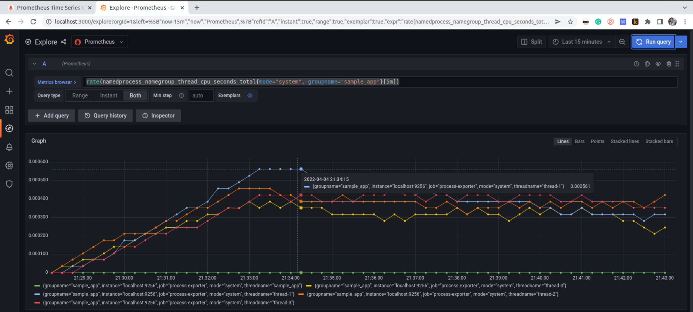Toggle sample_app thread series via green legend swatch
The height and width of the screenshot is (312, 693).
point(37,286)
